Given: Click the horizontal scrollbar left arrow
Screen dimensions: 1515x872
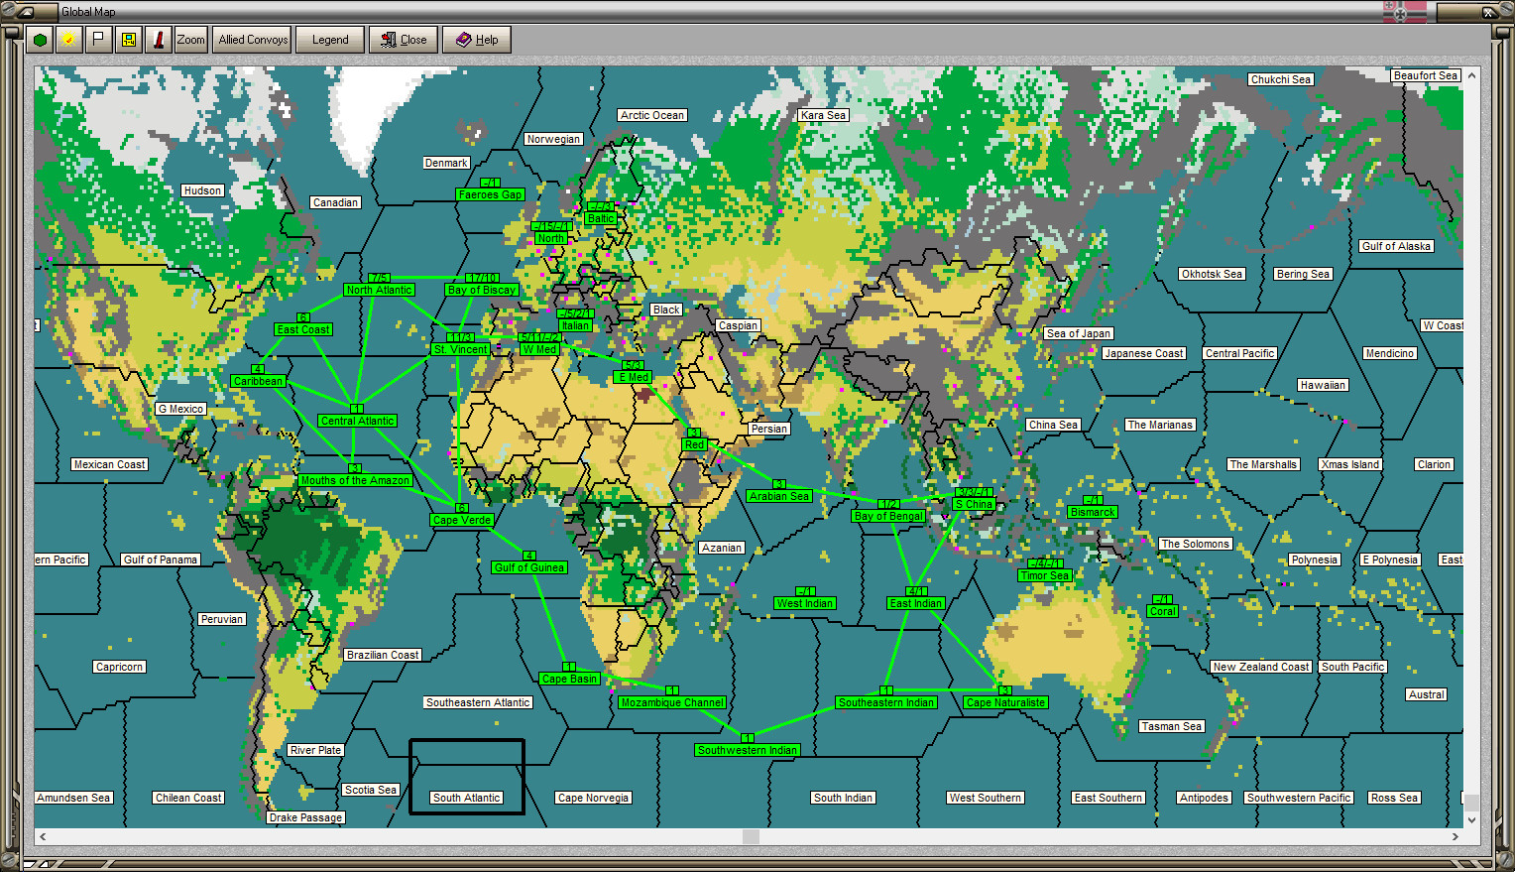Looking at the screenshot, I should pyautogui.click(x=43, y=837).
